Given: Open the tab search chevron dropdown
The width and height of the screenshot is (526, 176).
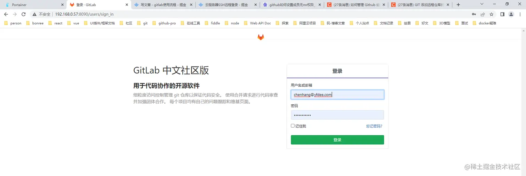Looking at the screenshot, I should point(482,4).
